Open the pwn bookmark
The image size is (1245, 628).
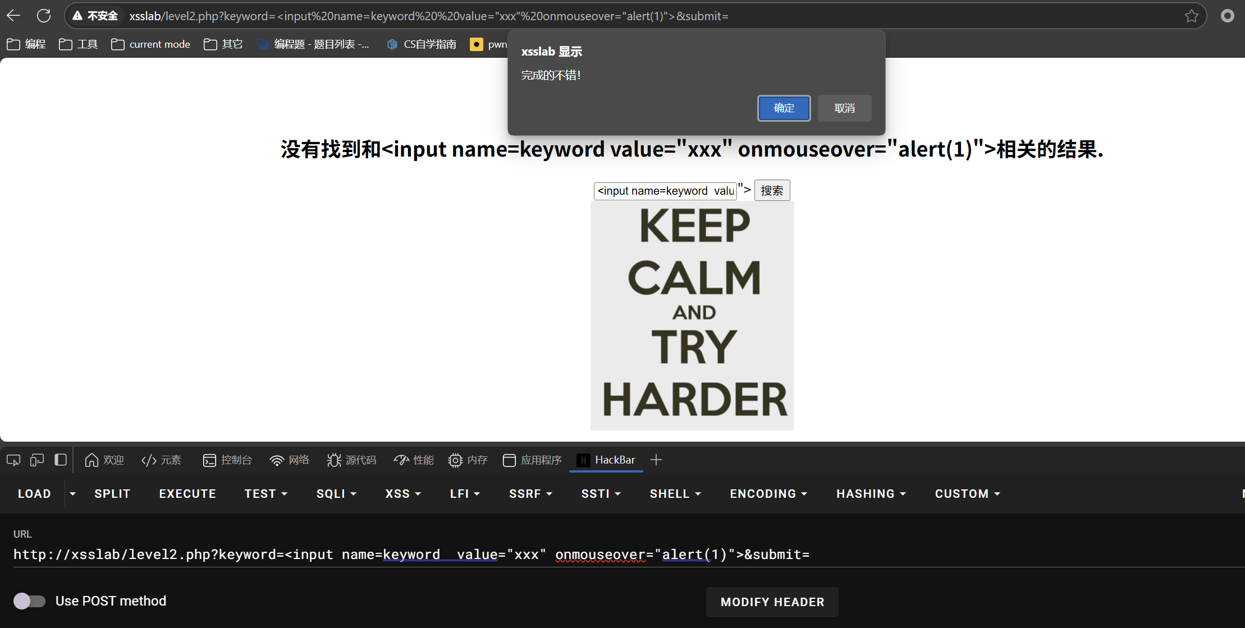click(x=488, y=44)
